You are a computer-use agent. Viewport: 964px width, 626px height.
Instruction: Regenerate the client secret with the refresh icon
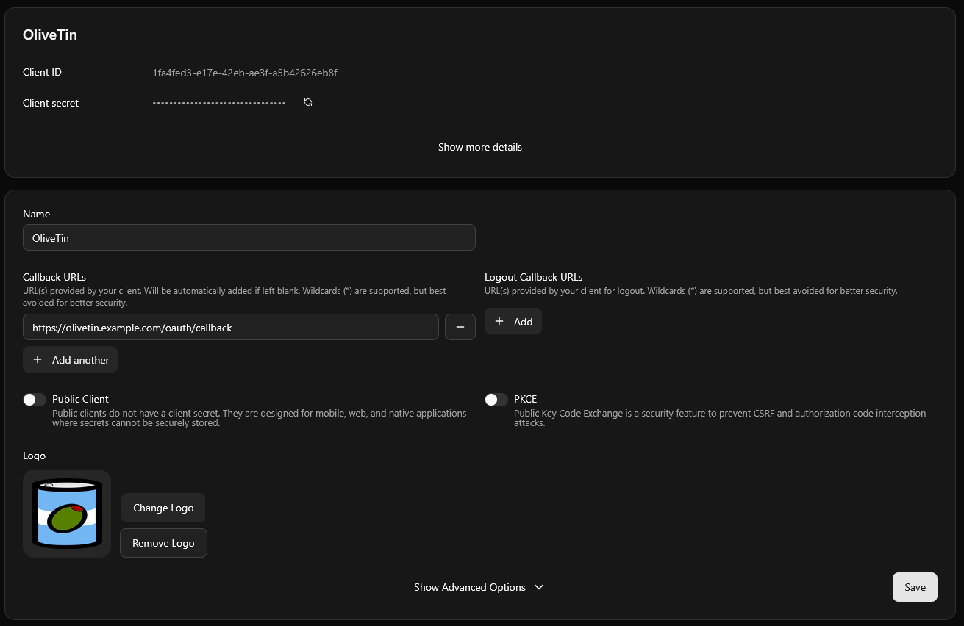tap(308, 103)
